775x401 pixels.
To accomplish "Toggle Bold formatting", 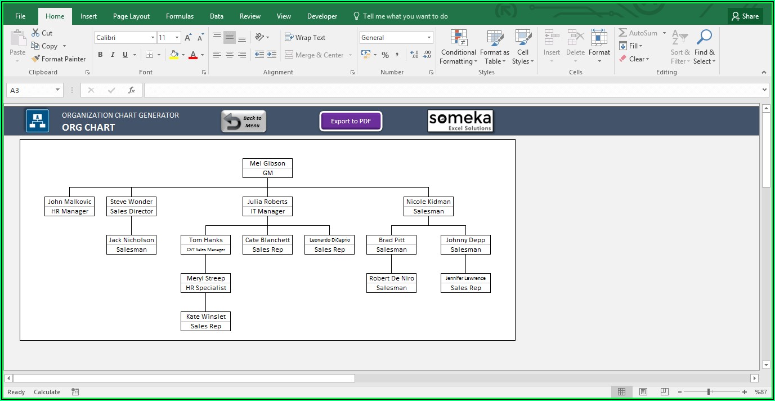I will click(100, 55).
